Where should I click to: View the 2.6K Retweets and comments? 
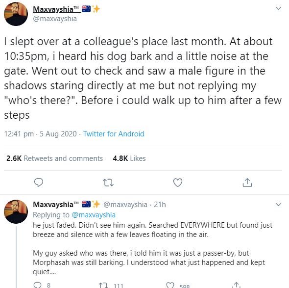pos(54,158)
